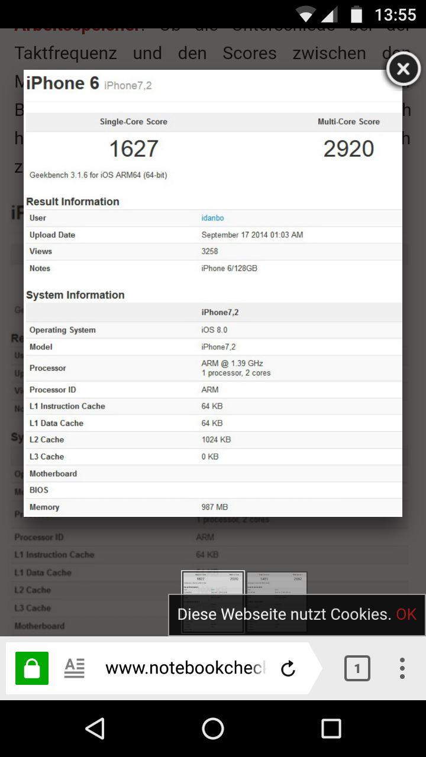Select first benchmark thumbnail in gallery
Screen dimensions: 426x757
[x=213, y=602]
